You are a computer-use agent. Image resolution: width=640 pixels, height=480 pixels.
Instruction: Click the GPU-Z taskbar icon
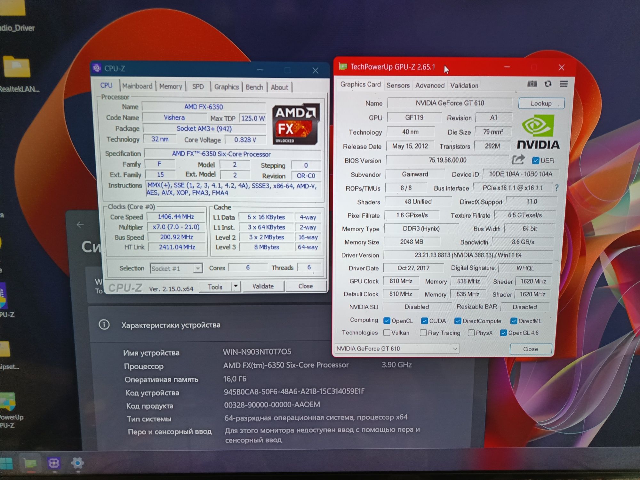[30, 463]
